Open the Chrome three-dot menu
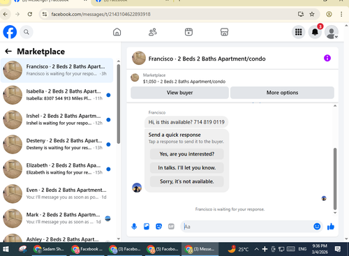Screen dimensions: 349x256 point(341,14)
